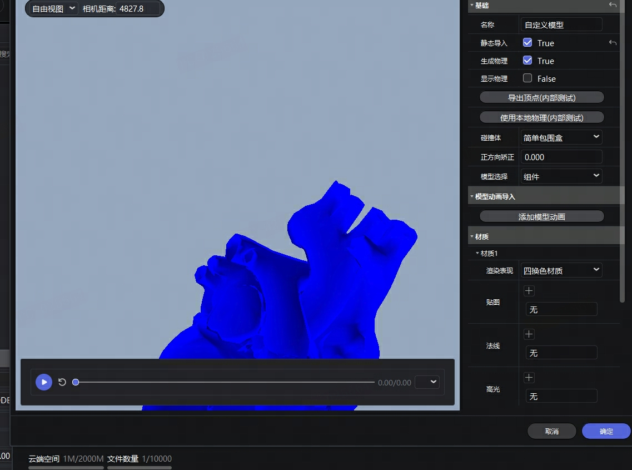
Task: Click the 添加模型动画 button
Action: pyautogui.click(x=541, y=217)
